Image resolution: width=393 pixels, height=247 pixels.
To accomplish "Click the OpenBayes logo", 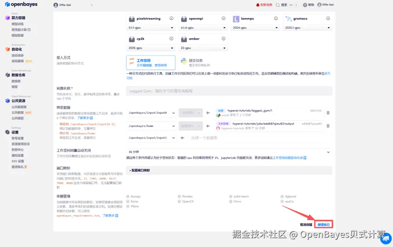I will click(21, 4).
